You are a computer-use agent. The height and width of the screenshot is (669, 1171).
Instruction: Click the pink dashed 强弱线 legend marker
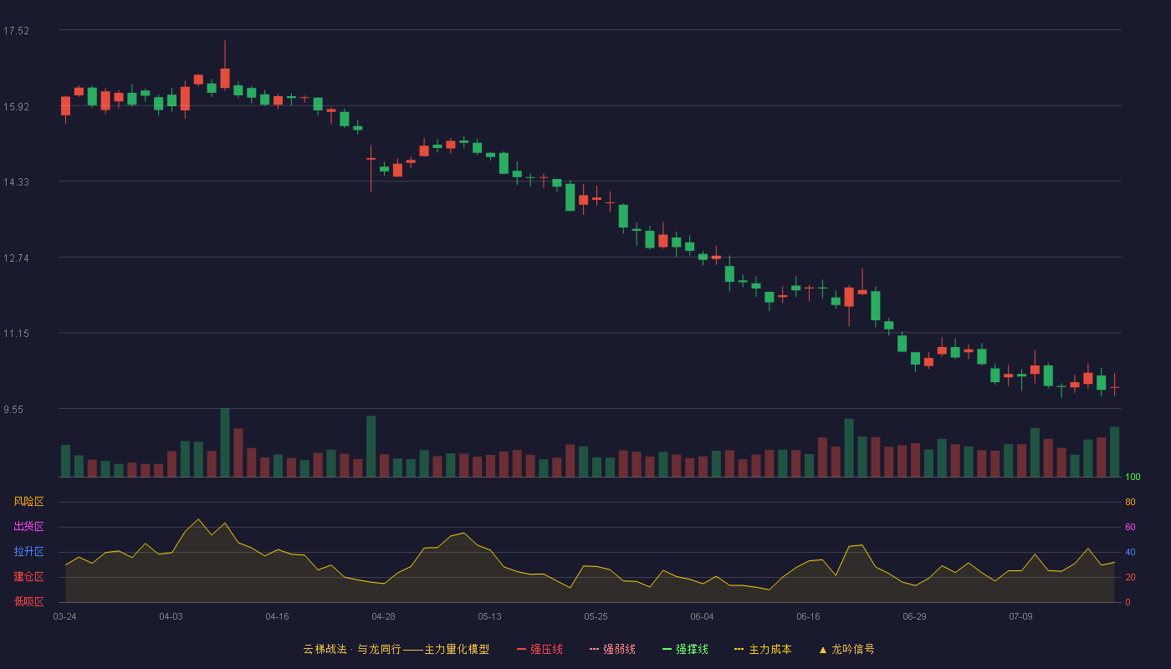coord(594,649)
